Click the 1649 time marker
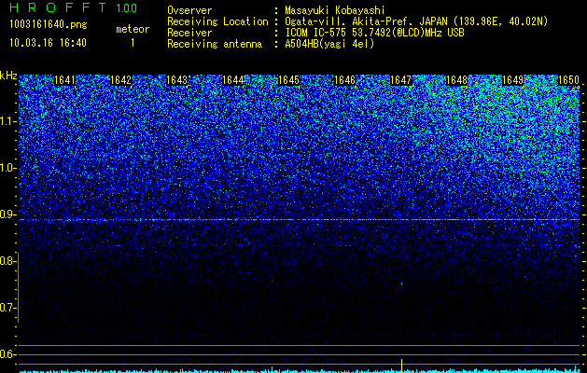Screen dimensions: 587x373 click(x=513, y=80)
